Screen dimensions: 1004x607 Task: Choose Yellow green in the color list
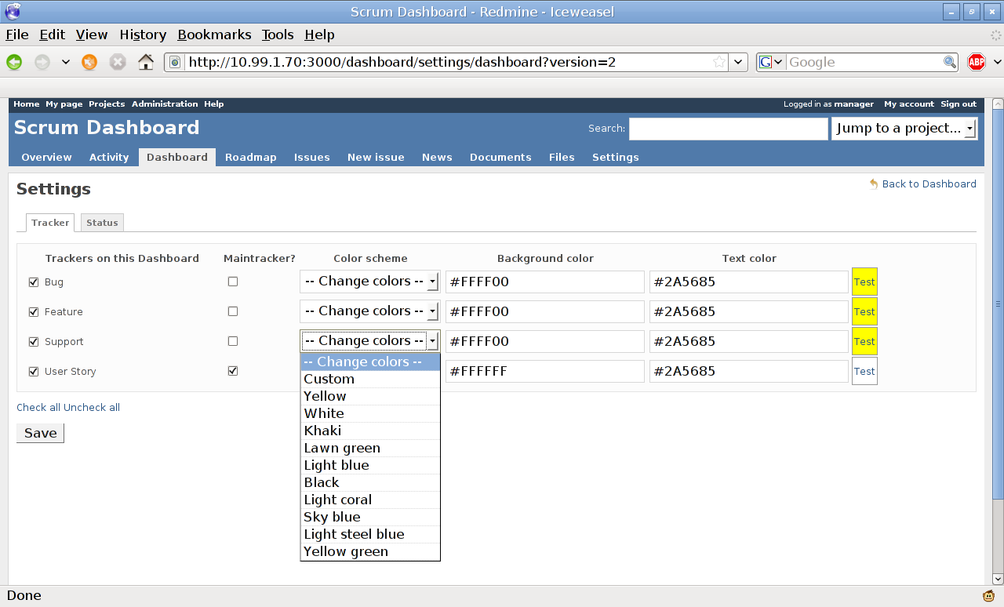[370, 551]
